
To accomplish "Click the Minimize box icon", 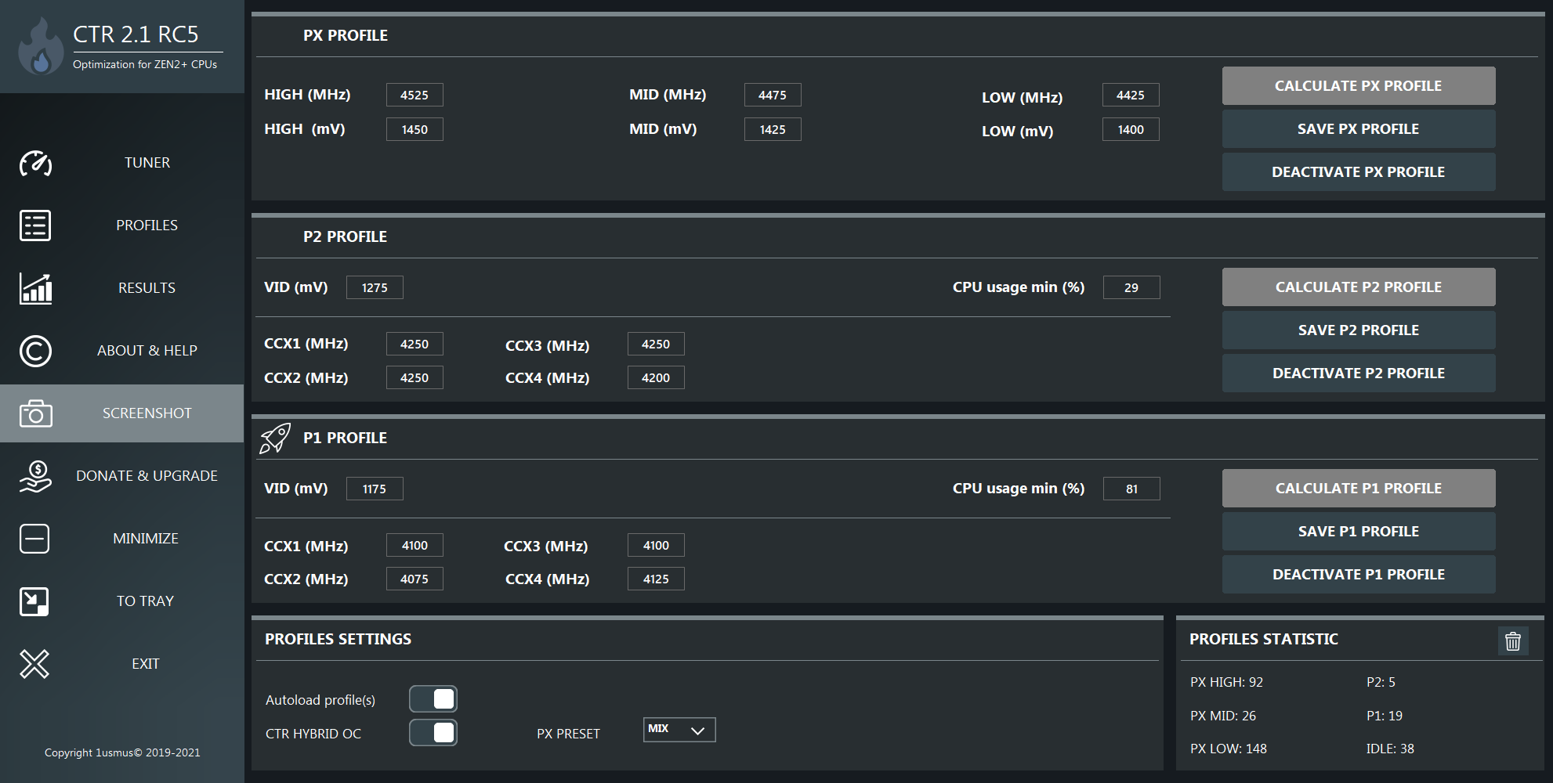I will (x=34, y=539).
